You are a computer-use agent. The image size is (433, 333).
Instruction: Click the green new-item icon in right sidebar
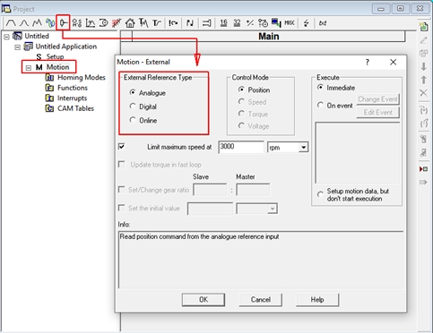(x=424, y=27)
